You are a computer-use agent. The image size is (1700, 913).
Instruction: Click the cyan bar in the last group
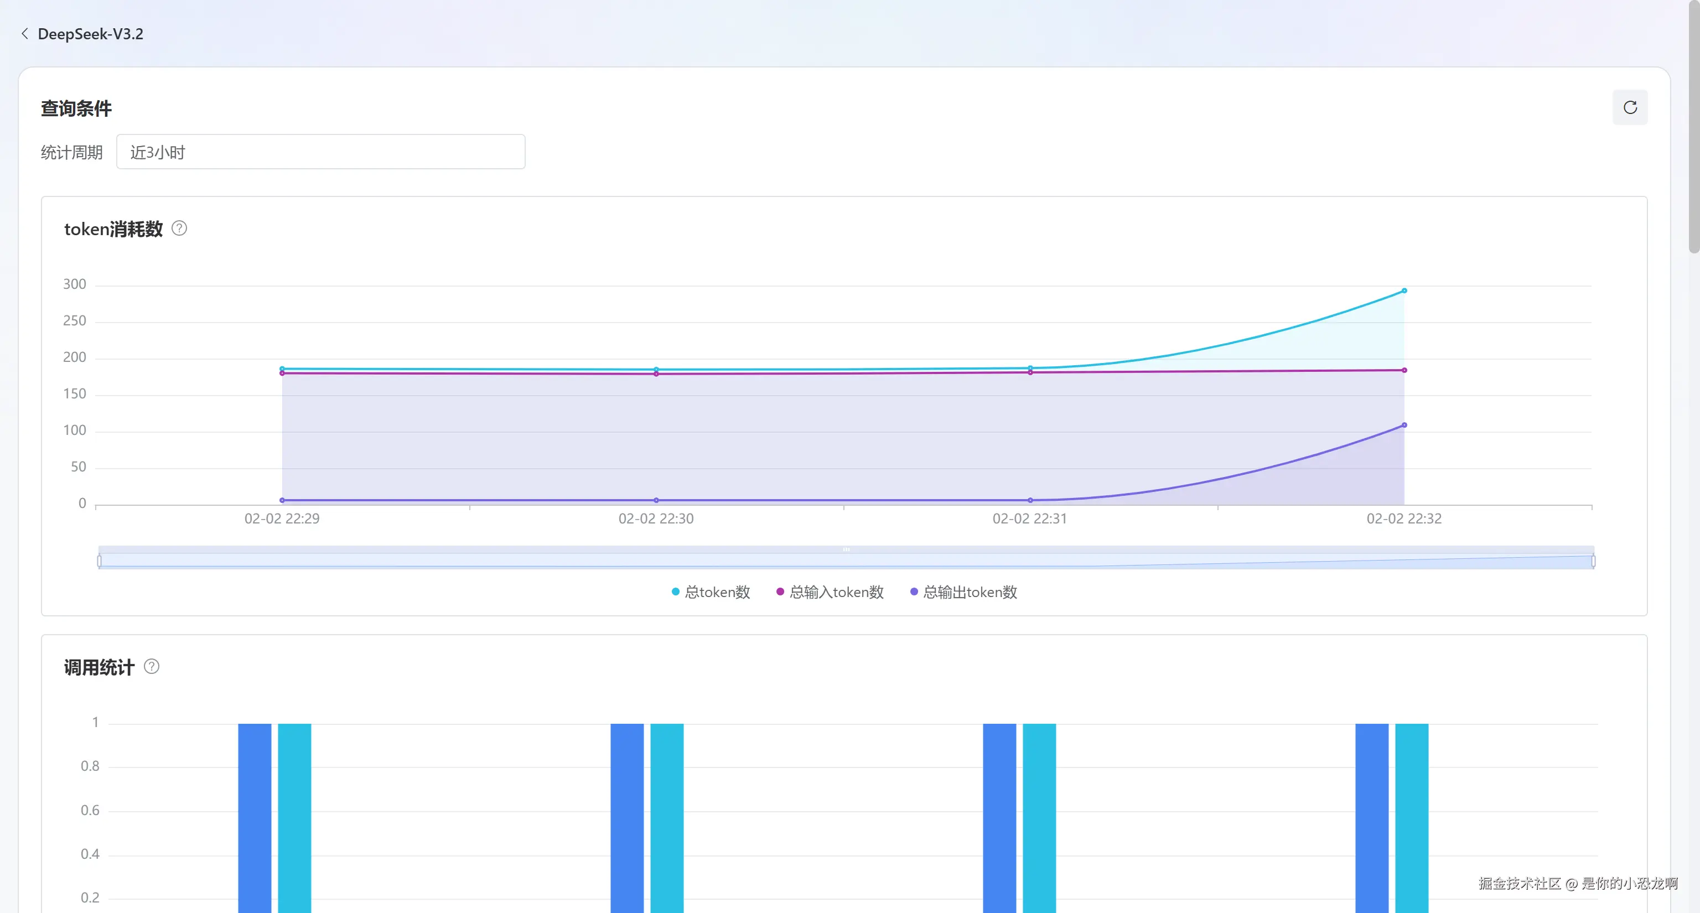coord(1411,817)
